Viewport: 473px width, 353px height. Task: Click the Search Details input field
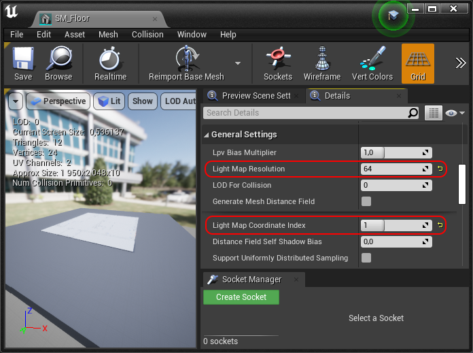pyautogui.click(x=306, y=113)
